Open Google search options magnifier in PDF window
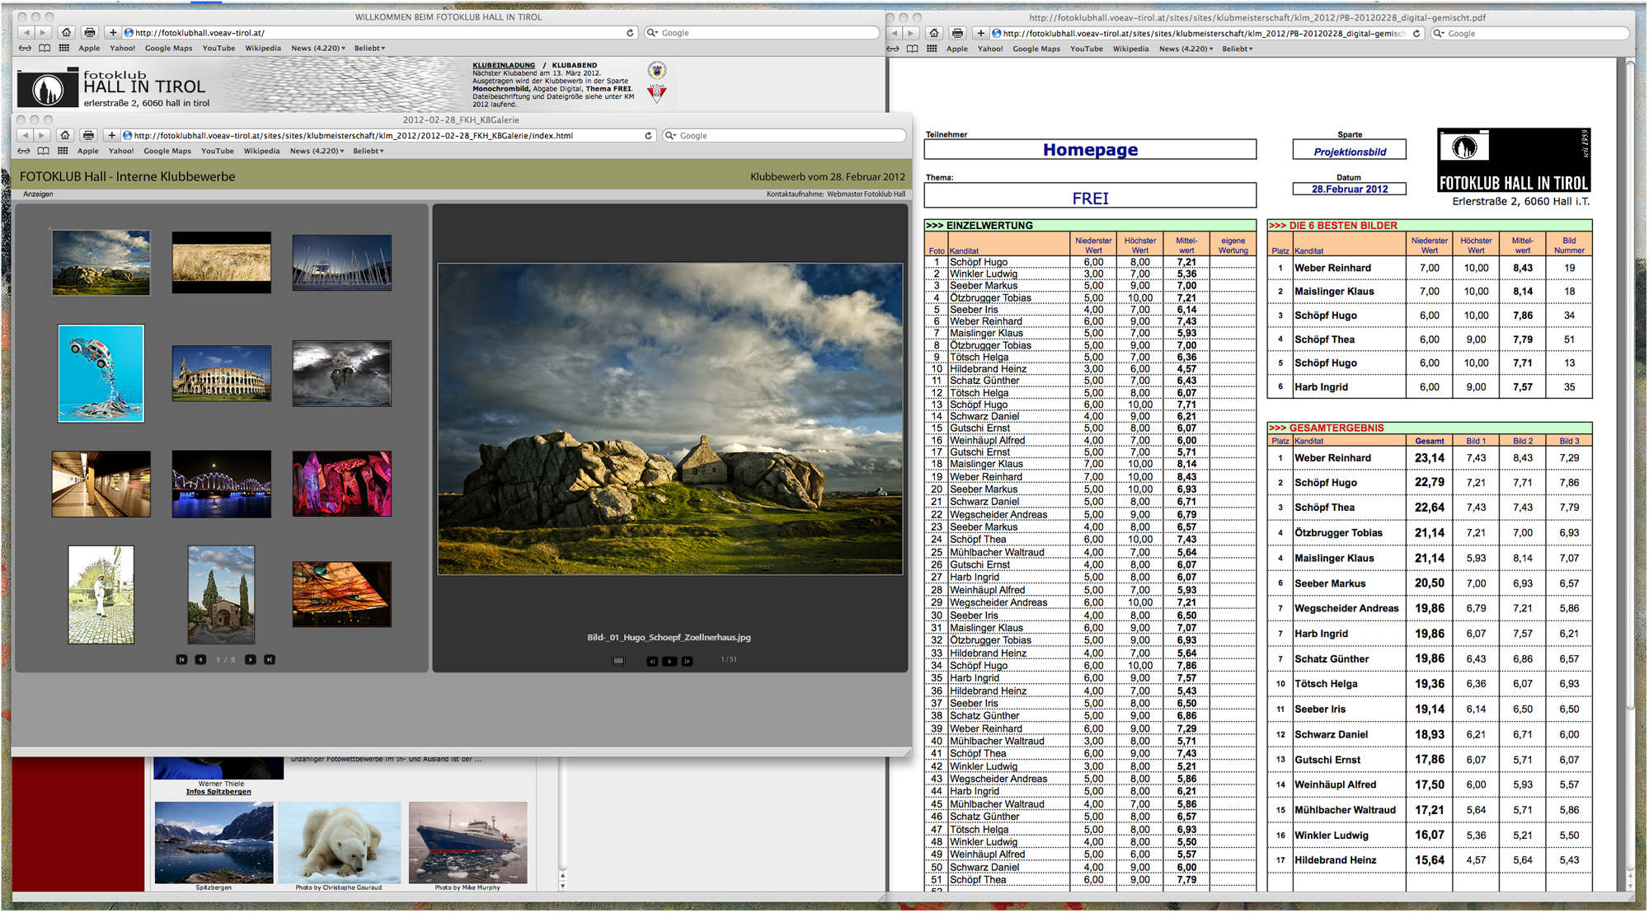This screenshot has width=1649, height=913. [x=1440, y=34]
